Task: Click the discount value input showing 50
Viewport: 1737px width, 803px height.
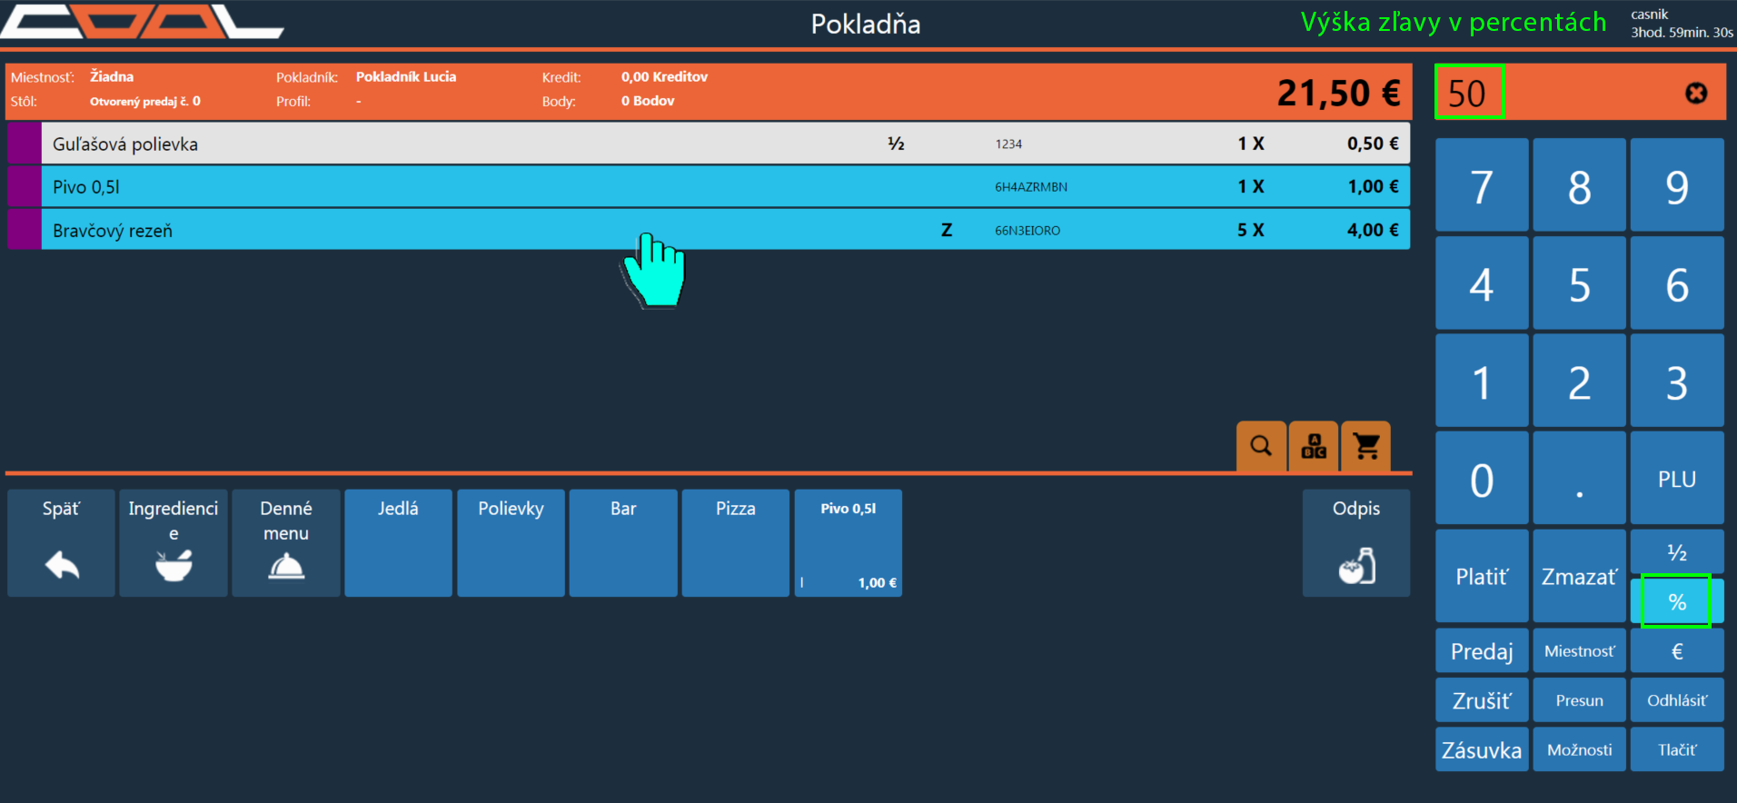Action: click(1469, 93)
